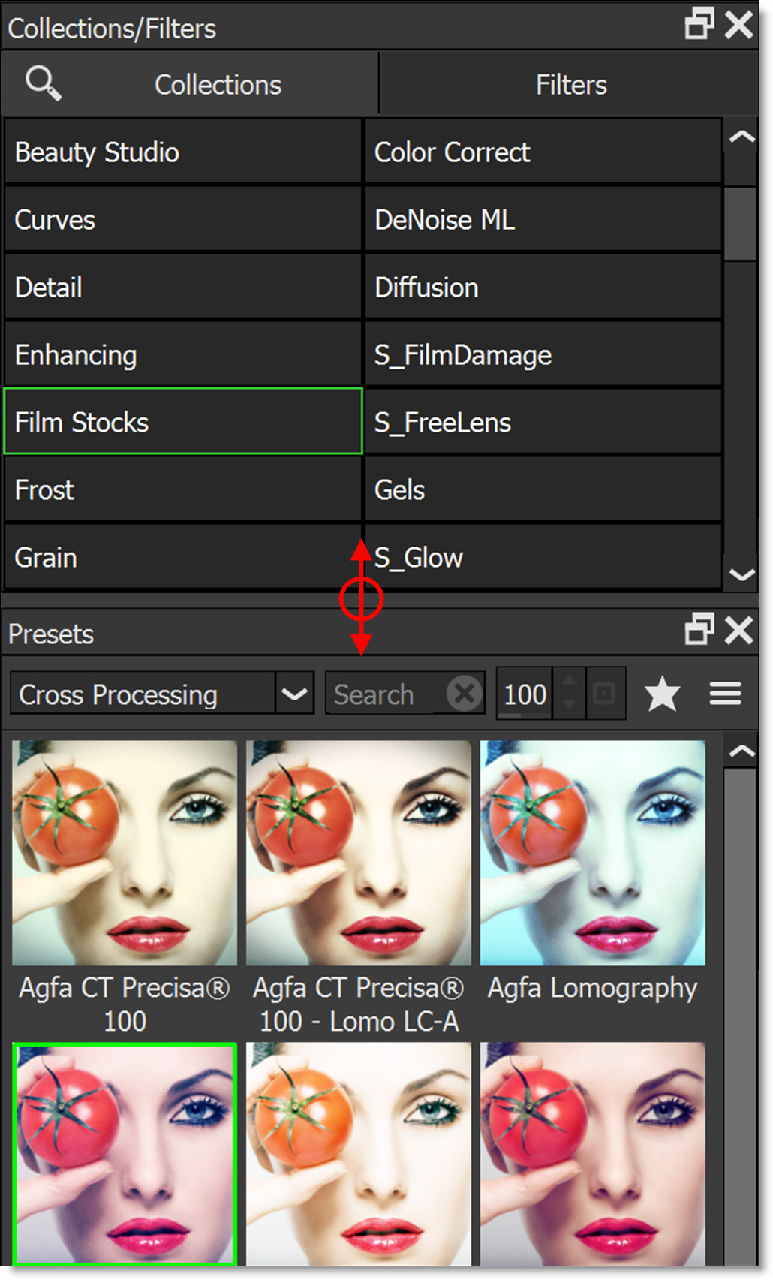Apply the Agfa Lomography preset
Image resolution: width=773 pixels, height=1280 pixels.
click(592, 853)
